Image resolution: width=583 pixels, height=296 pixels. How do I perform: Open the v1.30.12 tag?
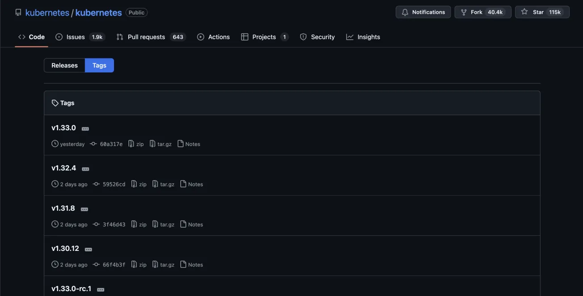(x=65, y=248)
